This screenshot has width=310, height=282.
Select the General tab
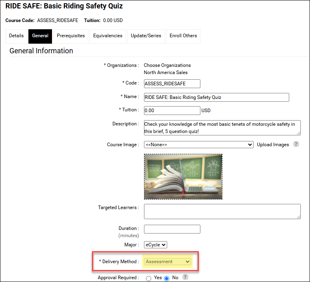(x=40, y=36)
